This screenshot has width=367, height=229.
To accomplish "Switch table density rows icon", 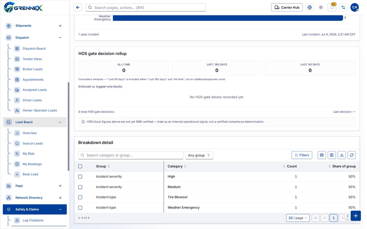I will click(322, 155).
